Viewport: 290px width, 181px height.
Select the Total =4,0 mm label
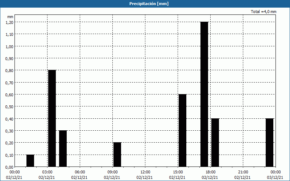point(264,12)
